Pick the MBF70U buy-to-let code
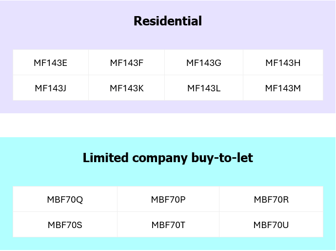 point(271,225)
